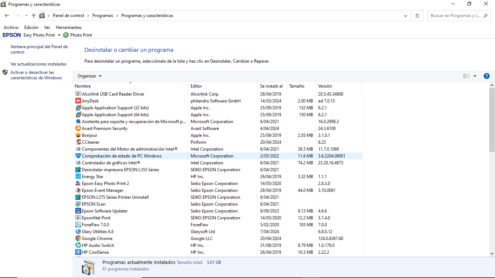This screenshot has height=278, width=495.
Task: Expand the Organizar dropdown
Action: pyautogui.click(x=90, y=76)
